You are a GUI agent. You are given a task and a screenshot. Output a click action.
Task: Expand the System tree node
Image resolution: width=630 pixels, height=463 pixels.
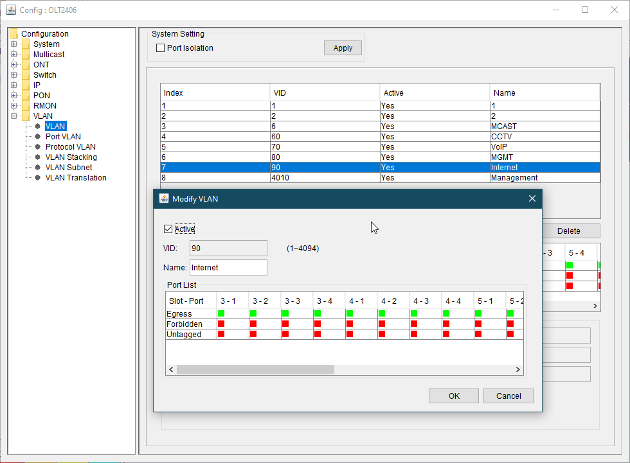(x=14, y=44)
